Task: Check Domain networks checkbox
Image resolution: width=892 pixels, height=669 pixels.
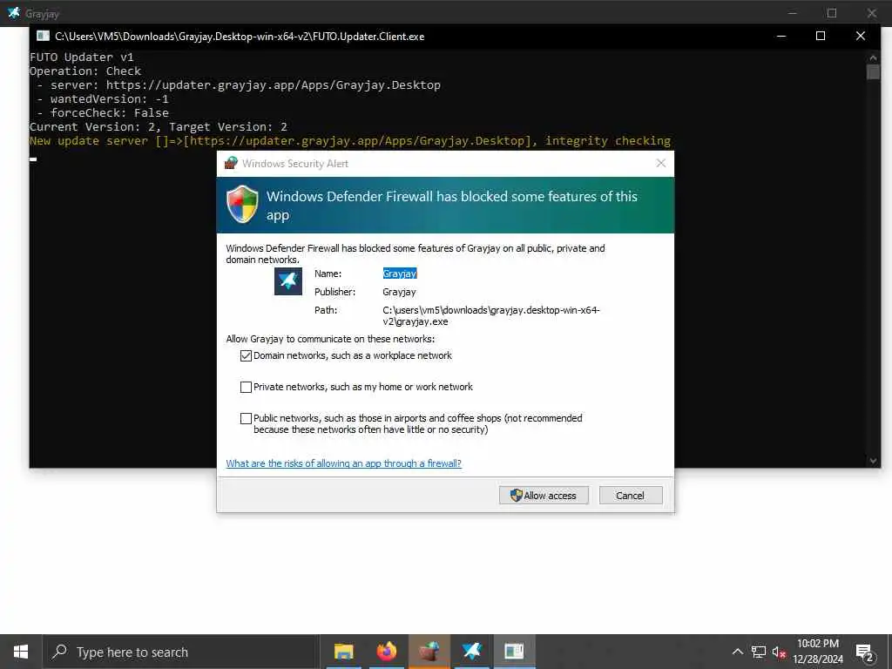Action: 246,355
